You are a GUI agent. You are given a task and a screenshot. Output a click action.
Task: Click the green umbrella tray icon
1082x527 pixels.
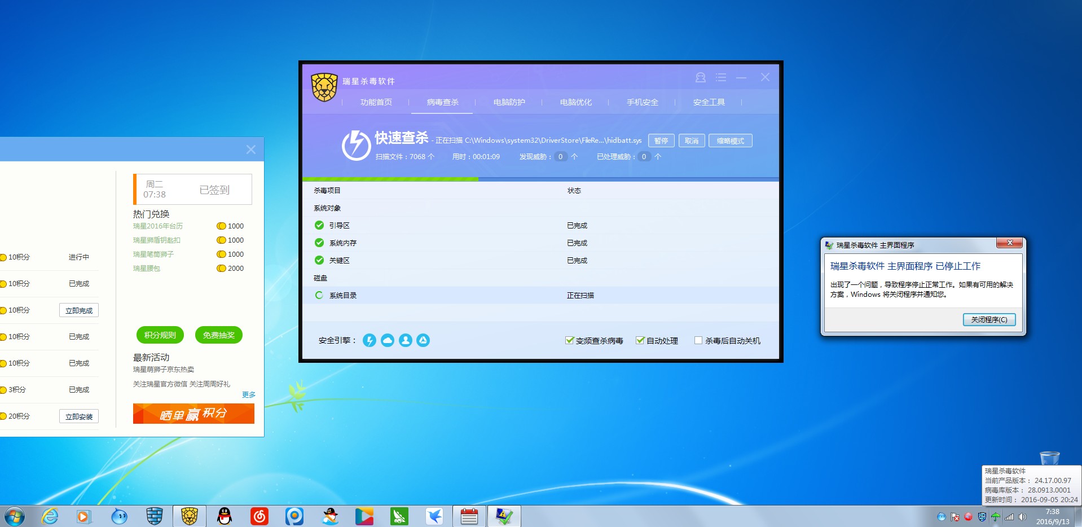(996, 517)
